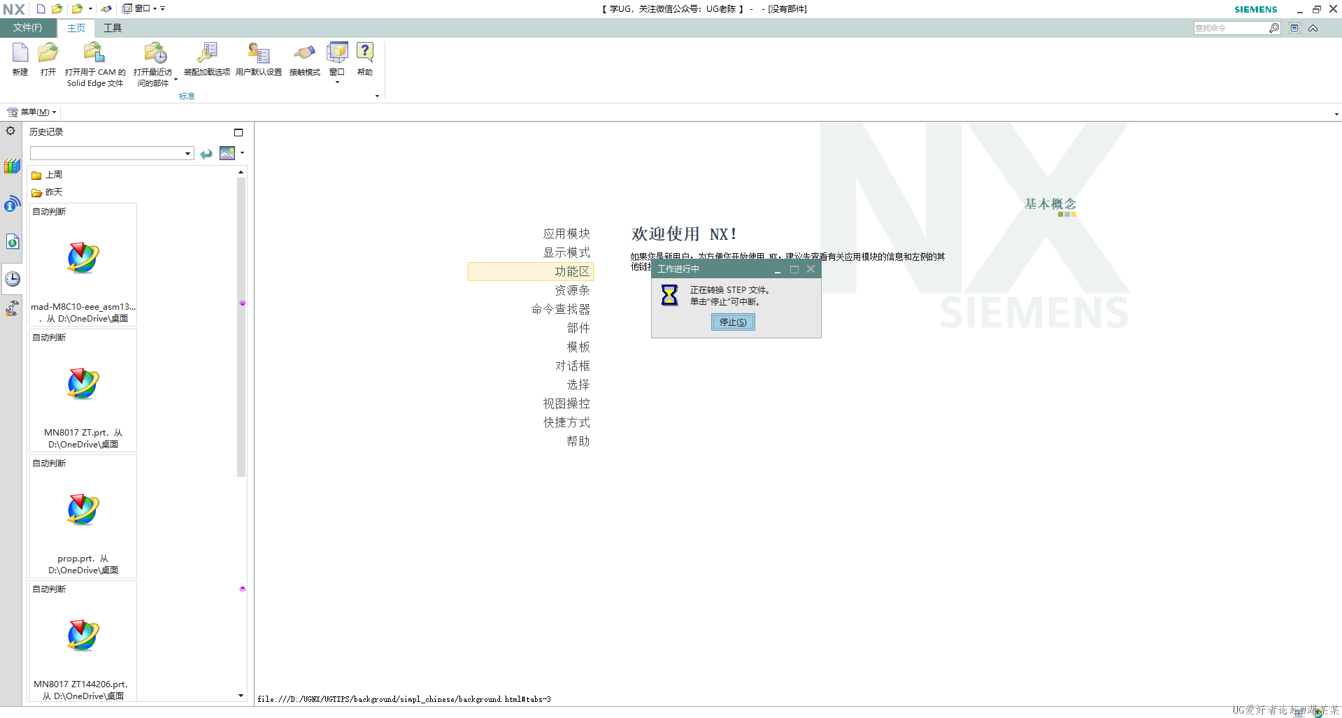Screen dimensions: 1342x718
Task: Toggle 接触模式 touch mode icon
Action: pyautogui.click(x=304, y=53)
